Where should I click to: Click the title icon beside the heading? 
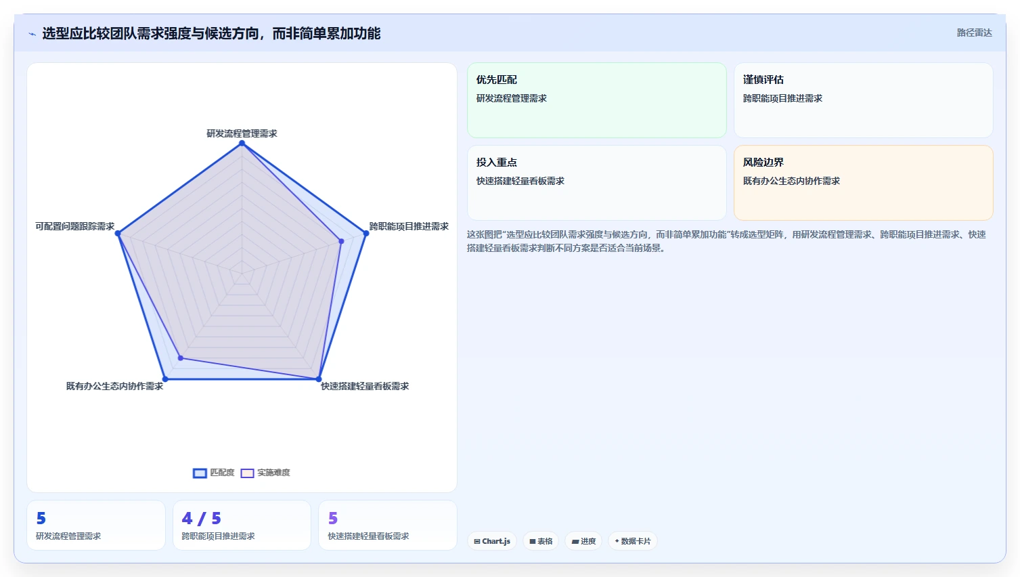[32, 34]
